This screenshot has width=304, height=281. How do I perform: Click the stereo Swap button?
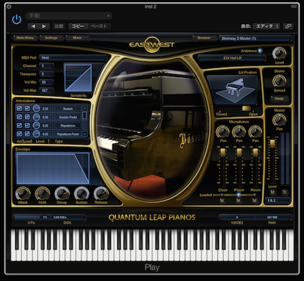[279, 99]
